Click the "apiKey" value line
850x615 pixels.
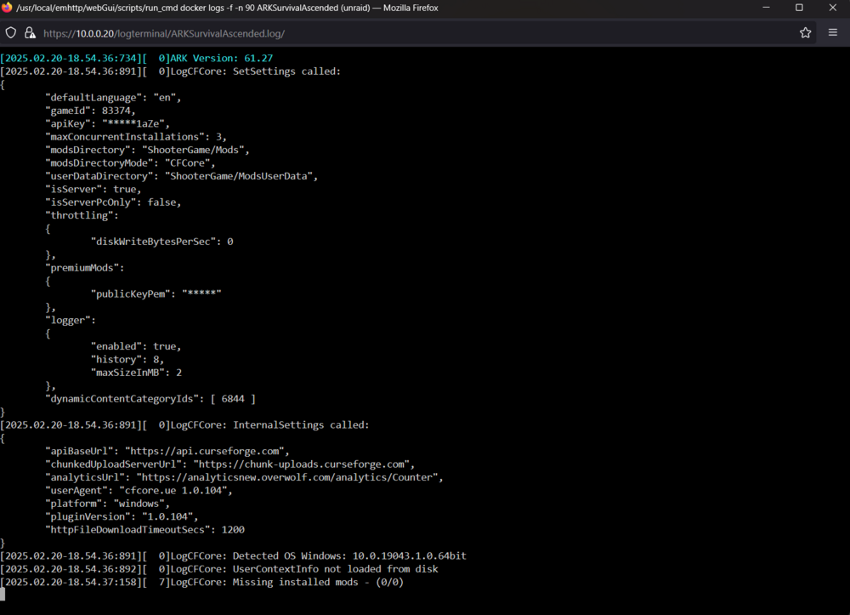tap(107, 123)
